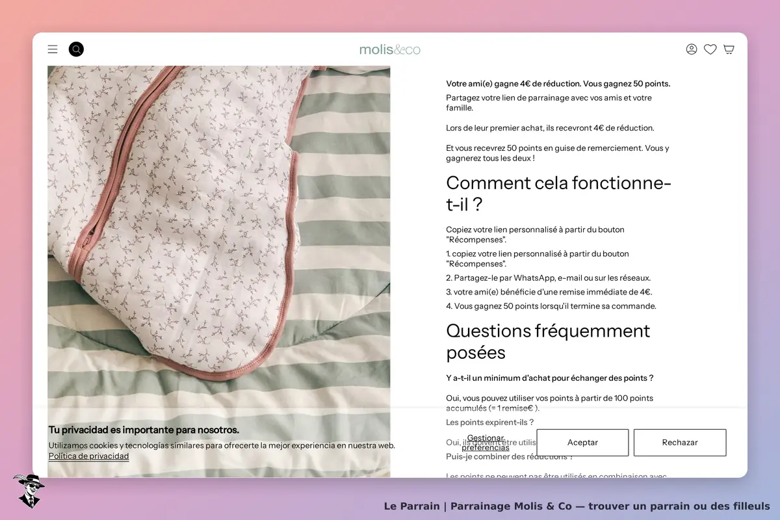This screenshot has width=780, height=520.
Task: Click 'Partagez votre lien de parrainage' paragraph
Action: (549, 103)
